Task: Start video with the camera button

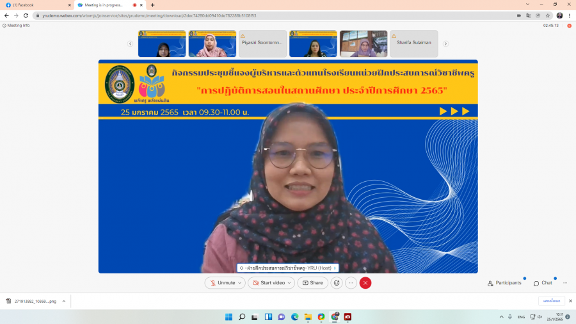Action: click(267, 283)
